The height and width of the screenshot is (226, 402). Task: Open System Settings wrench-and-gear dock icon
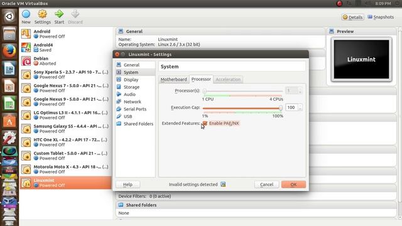click(9, 138)
